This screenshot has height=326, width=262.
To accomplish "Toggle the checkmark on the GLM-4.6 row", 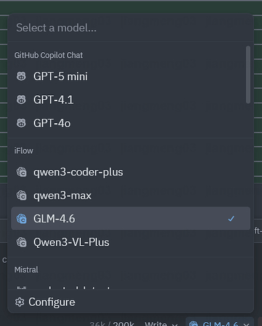I will tap(231, 218).
